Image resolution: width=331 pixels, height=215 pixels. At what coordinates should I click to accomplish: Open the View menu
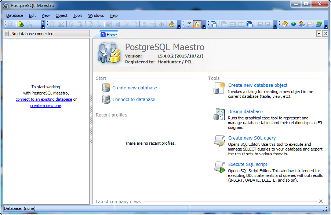46,15
